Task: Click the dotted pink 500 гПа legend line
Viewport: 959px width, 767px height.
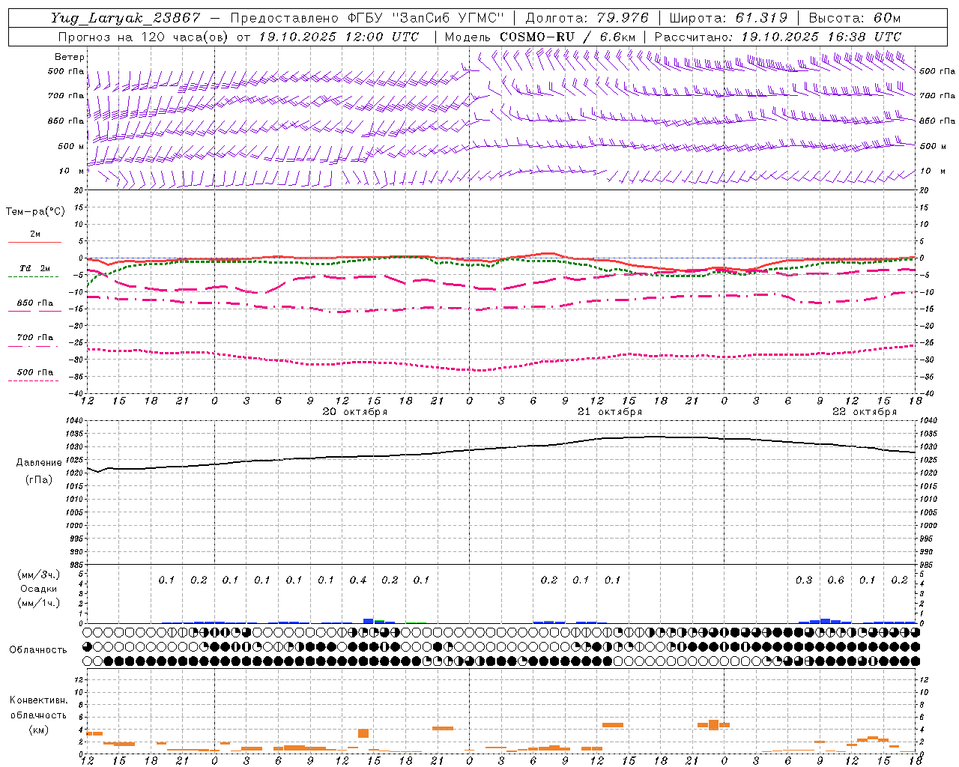Action: click(33, 381)
